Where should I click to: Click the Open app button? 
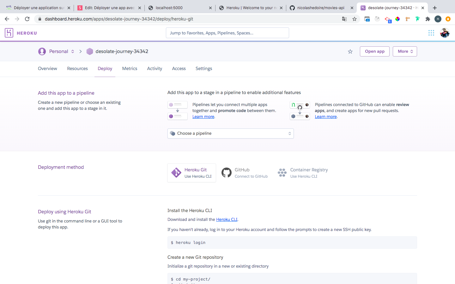coord(375,51)
